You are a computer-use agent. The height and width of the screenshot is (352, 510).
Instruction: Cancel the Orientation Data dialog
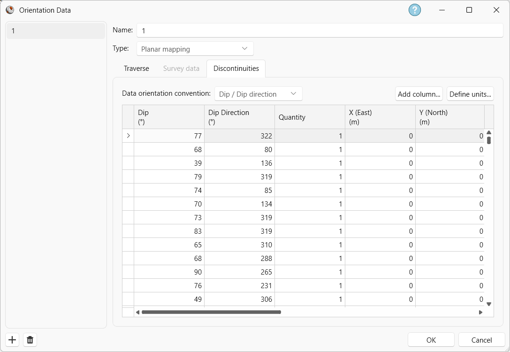pos(481,340)
